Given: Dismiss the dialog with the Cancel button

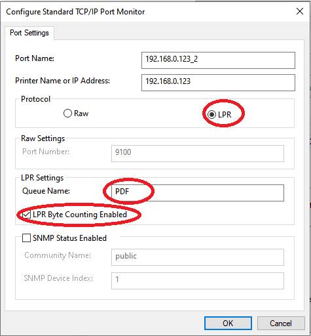Looking at the screenshot, I should click(x=281, y=323).
